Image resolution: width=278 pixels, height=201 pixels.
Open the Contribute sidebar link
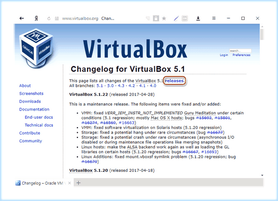point(30,133)
